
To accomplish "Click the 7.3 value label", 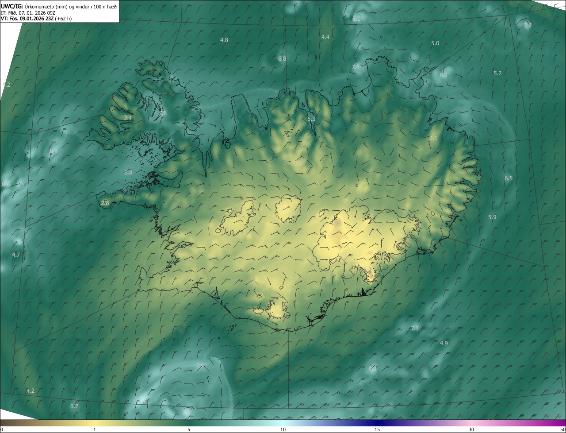I will 414,328.
